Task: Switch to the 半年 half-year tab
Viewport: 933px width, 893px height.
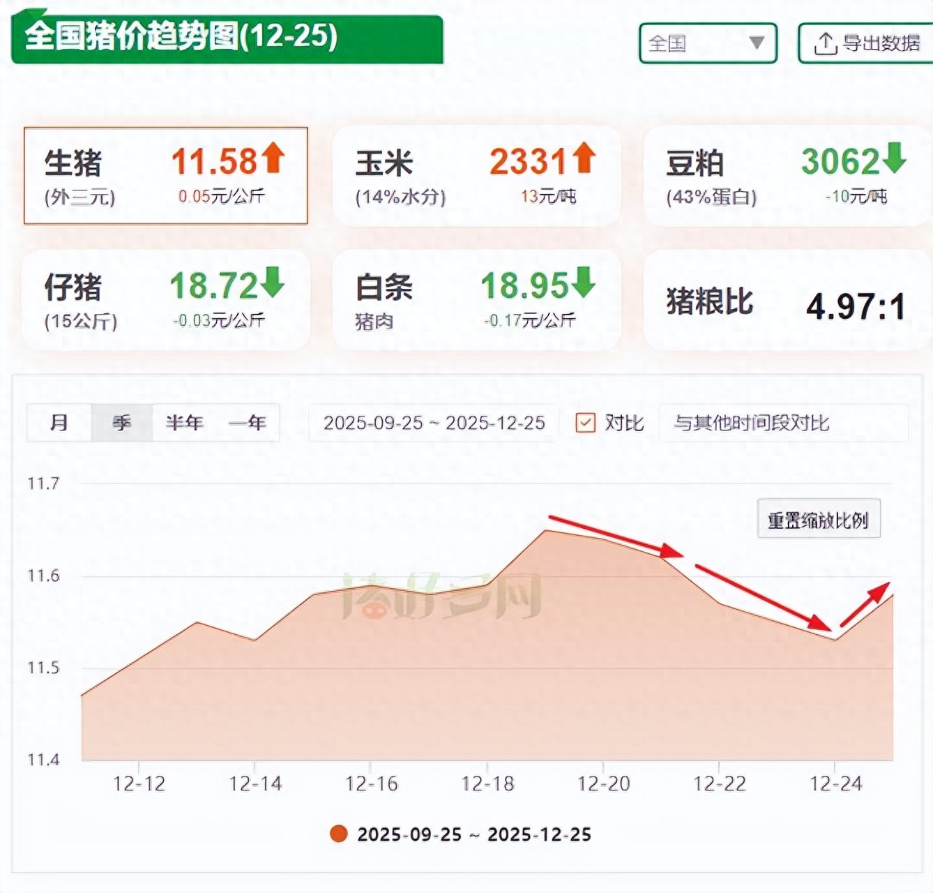Action: pos(184,423)
